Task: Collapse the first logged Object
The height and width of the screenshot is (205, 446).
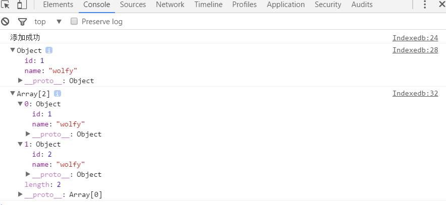Action: tap(13, 50)
